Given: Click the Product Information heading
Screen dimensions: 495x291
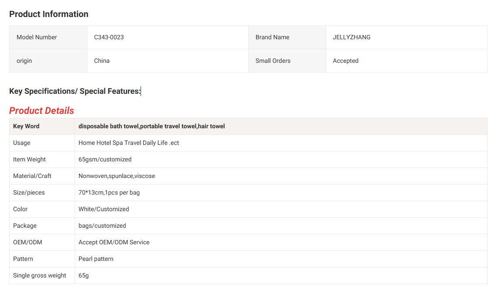Looking at the screenshot, I should pyautogui.click(x=48, y=14).
